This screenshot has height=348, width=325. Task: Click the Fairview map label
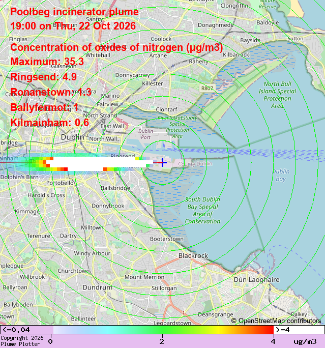pyautogui.click(x=107, y=104)
